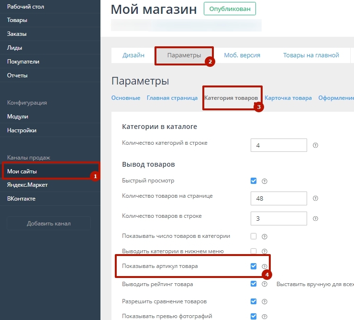The width and height of the screenshot is (354, 320).
Task: Open help icon next to Быстрый просмотр
Action: (265, 181)
